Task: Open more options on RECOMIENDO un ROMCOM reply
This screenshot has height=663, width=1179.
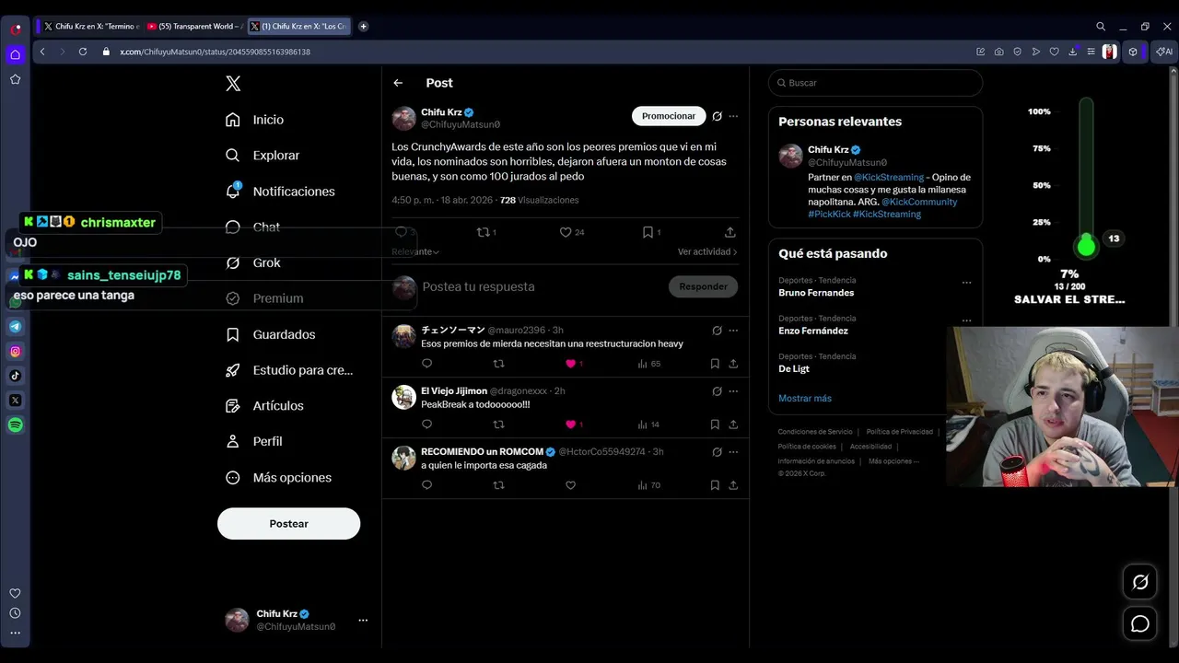Action: tap(733, 452)
